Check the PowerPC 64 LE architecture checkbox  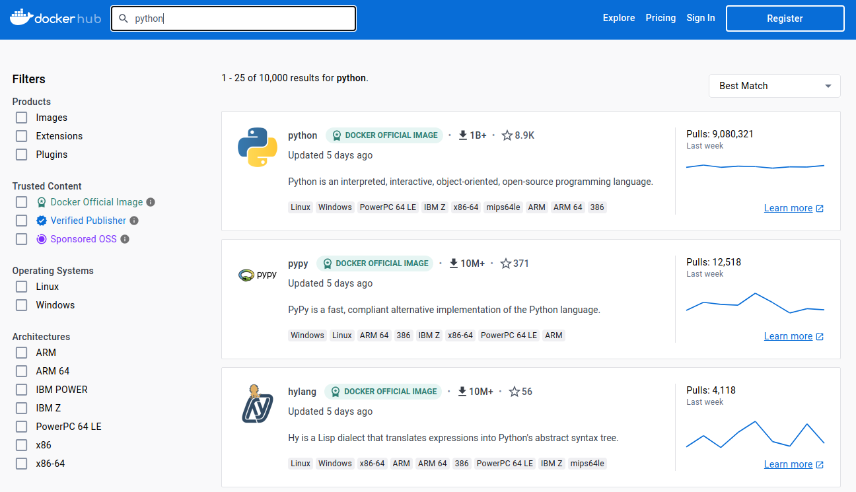[x=22, y=427]
